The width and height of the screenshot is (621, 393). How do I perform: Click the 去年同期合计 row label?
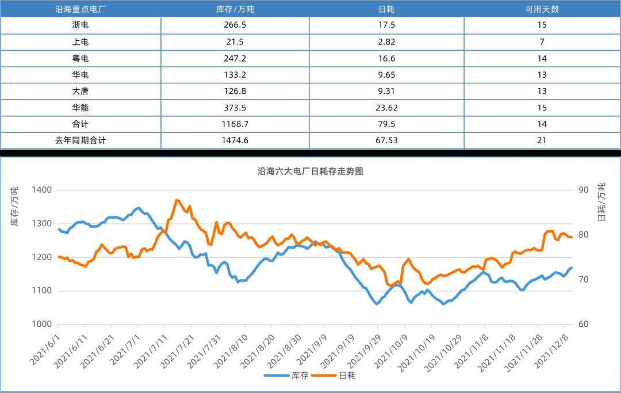(80, 140)
